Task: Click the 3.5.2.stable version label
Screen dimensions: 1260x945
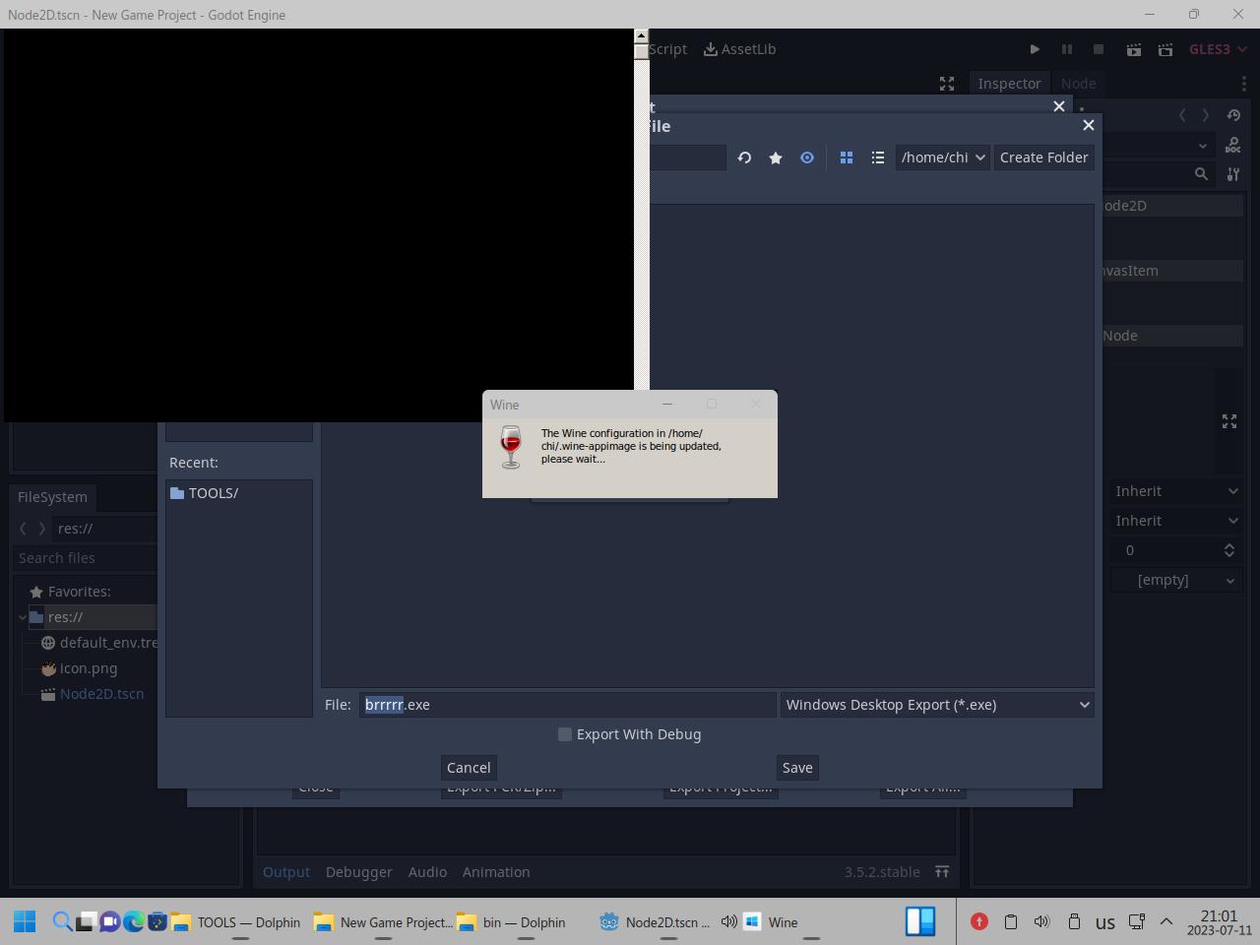Action: click(x=882, y=872)
